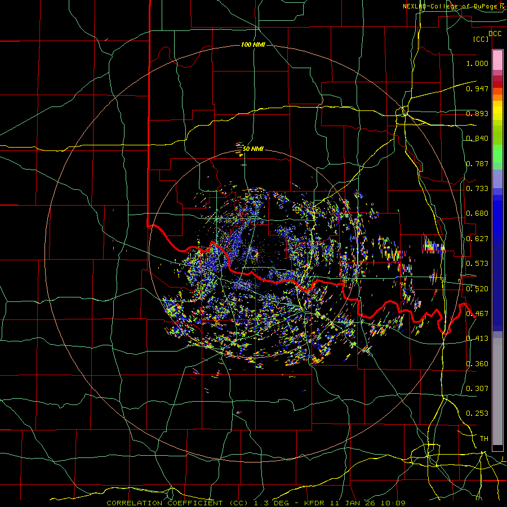Image resolution: width=507 pixels, height=507 pixels.
Task: Click the 10:09 timestamp in the caption
Action: click(x=393, y=503)
